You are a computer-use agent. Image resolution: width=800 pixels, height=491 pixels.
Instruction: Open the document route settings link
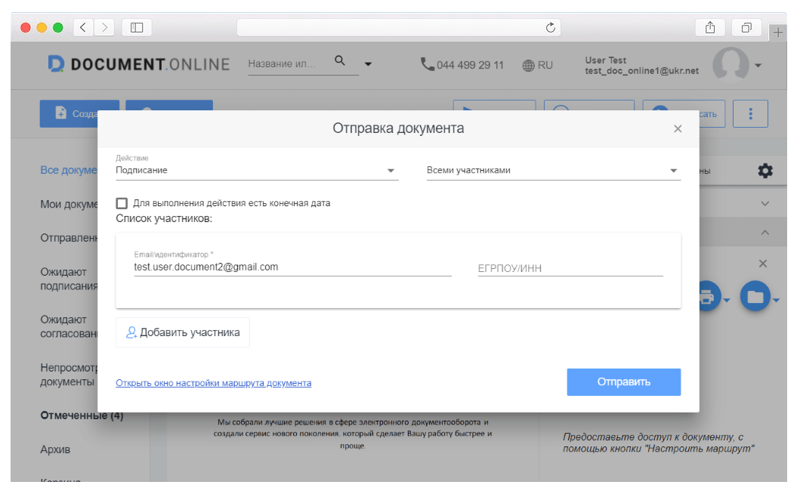point(213,383)
